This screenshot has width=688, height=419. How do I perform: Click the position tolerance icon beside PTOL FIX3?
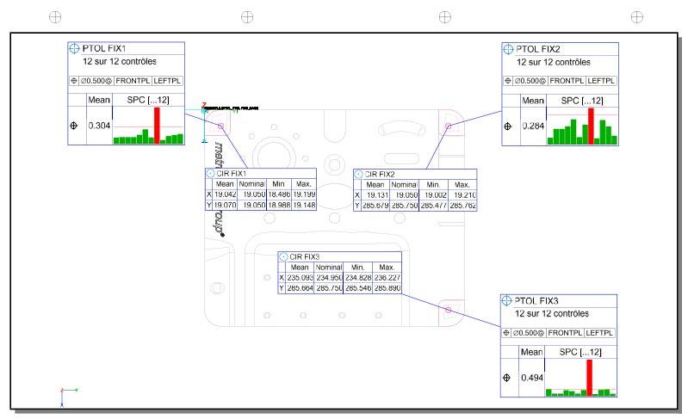point(506,300)
